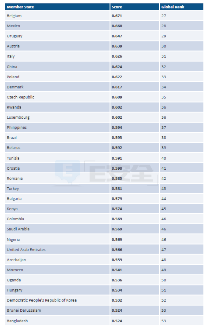Click China in the member list
This screenshot has height=328, width=209.
point(12,67)
